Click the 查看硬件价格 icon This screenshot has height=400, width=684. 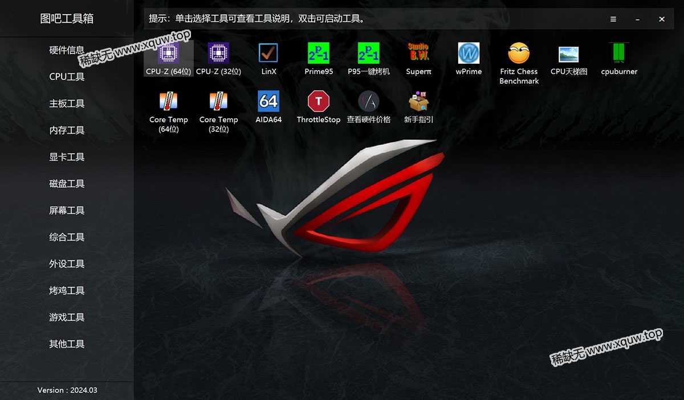[x=369, y=101]
